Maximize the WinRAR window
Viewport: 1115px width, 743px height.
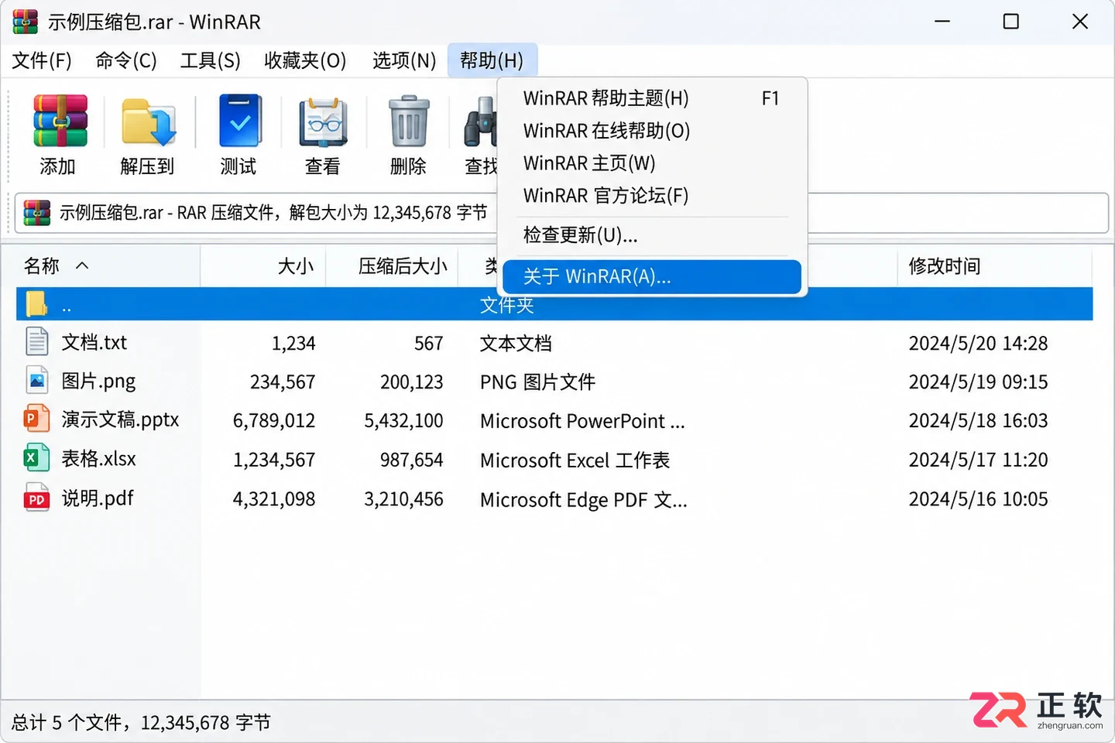click(1010, 22)
